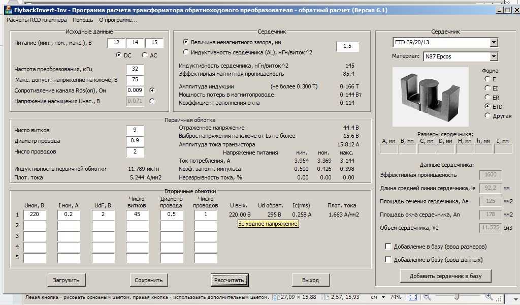Click secondary row 2 Uном field
The width and height of the screenshot is (520, 305).
pyautogui.click(x=35, y=226)
